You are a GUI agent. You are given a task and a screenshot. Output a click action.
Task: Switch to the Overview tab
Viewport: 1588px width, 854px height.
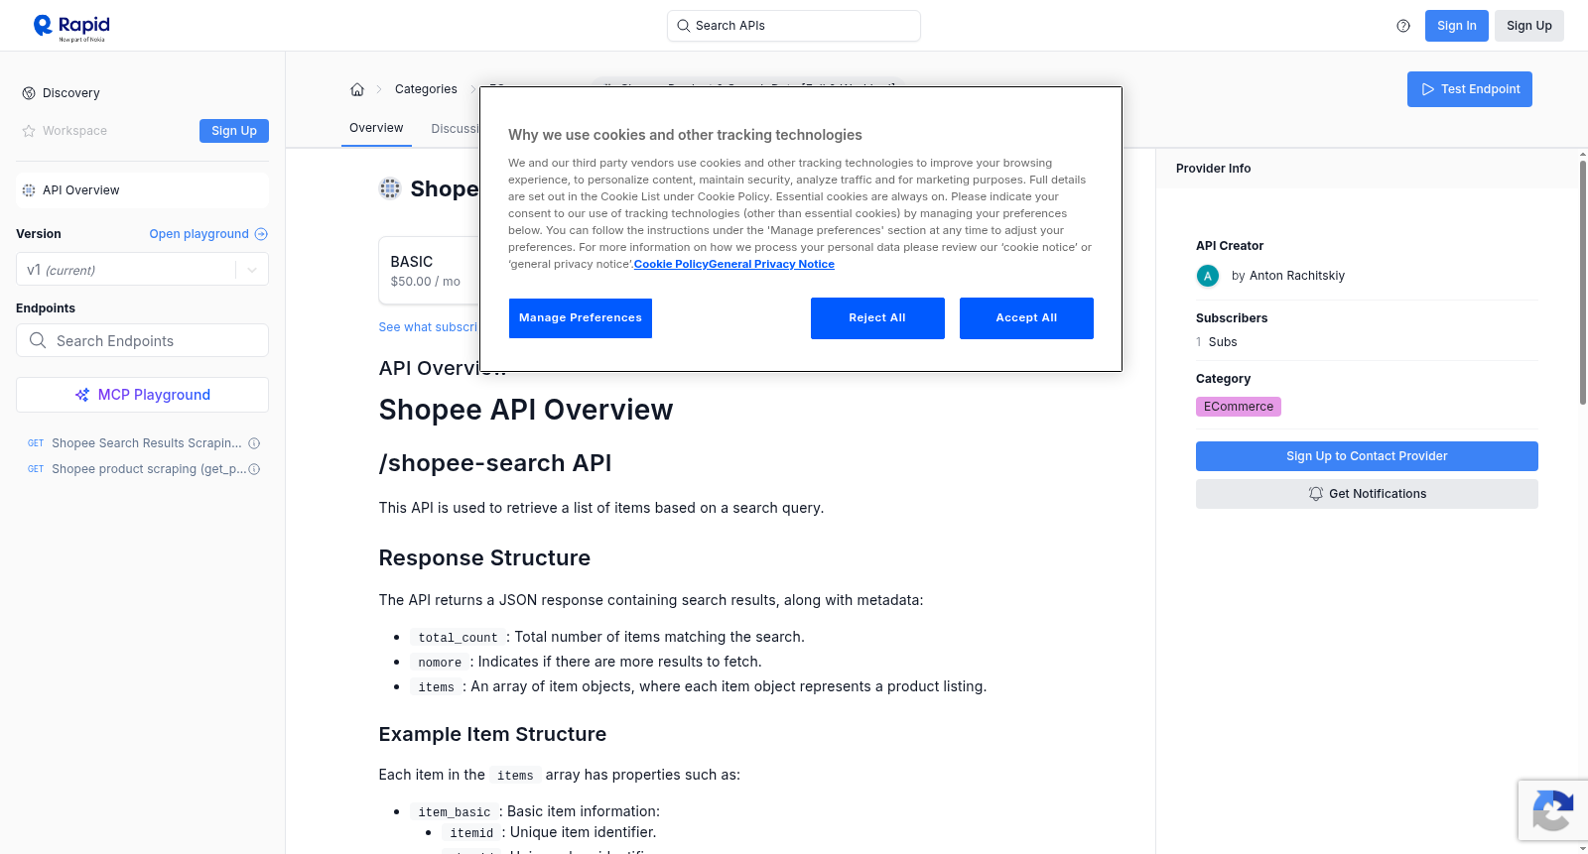point(376,128)
